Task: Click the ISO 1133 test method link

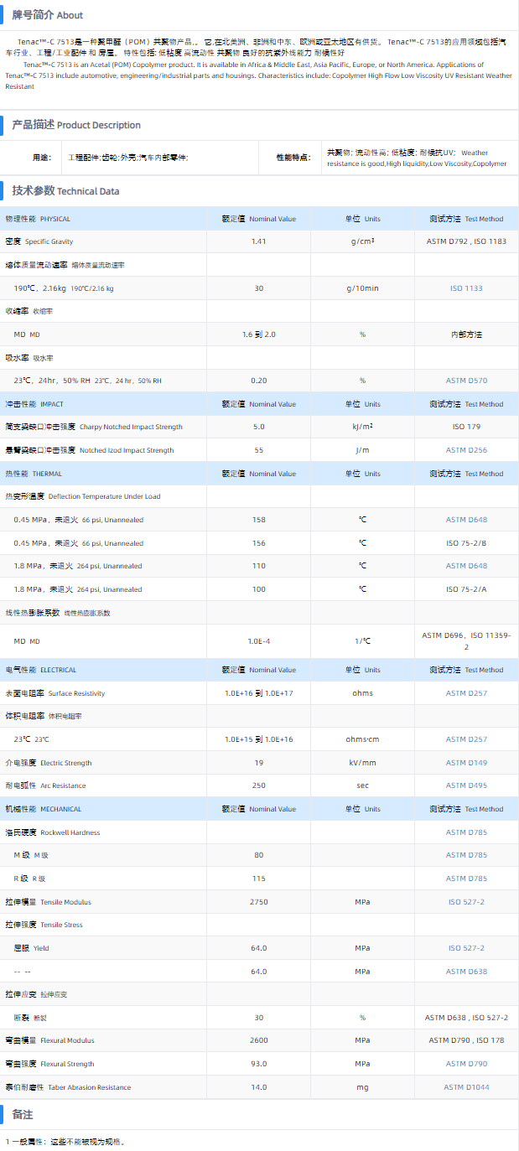Action: (x=466, y=288)
